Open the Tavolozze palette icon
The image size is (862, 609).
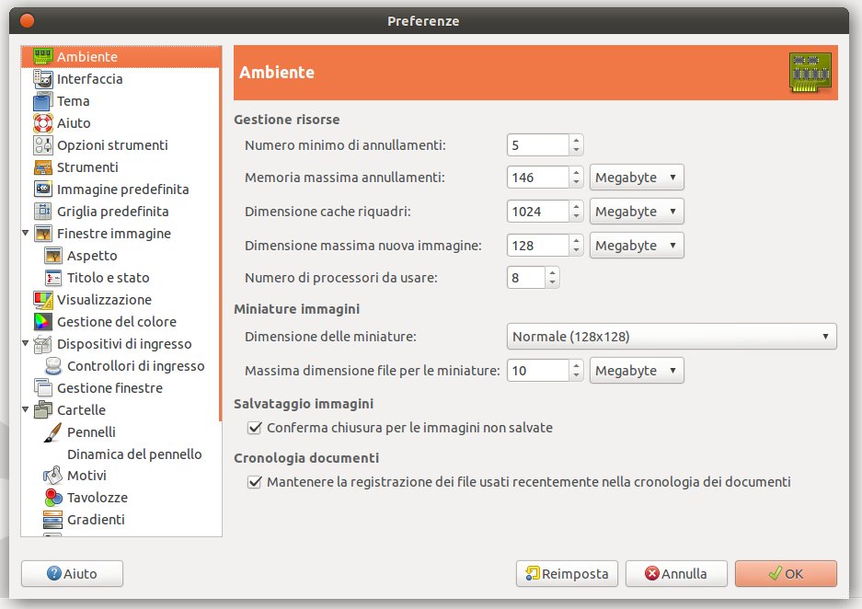(x=52, y=498)
